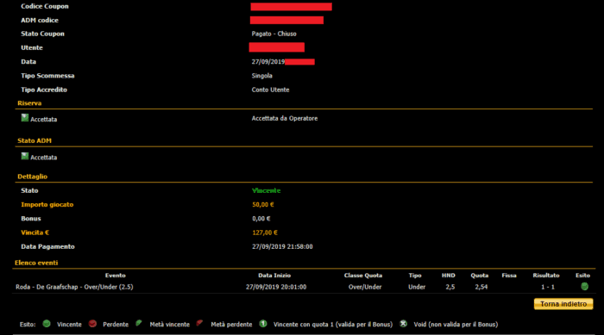Click the Metà vincente legend icon
The height and width of the screenshot is (335, 604).
139,324
